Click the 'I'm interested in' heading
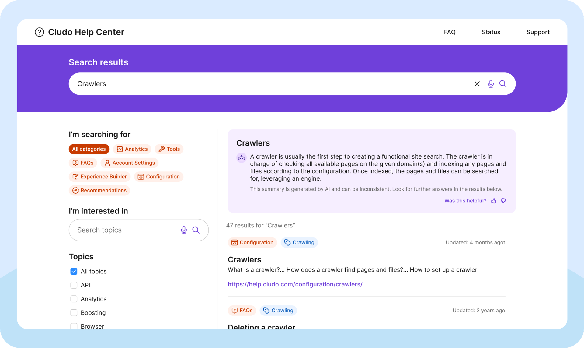 tap(98, 211)
